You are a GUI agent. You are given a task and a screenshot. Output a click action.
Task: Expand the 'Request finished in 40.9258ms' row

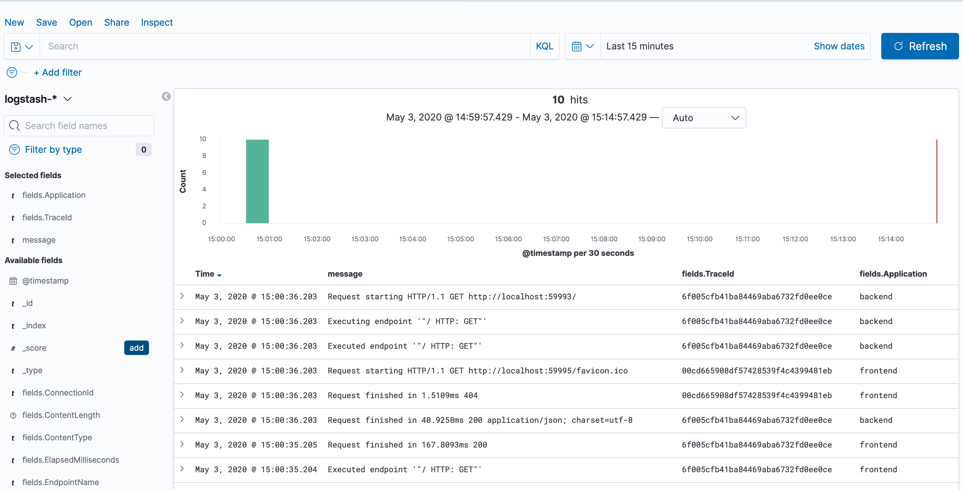(x=182, y=420)
